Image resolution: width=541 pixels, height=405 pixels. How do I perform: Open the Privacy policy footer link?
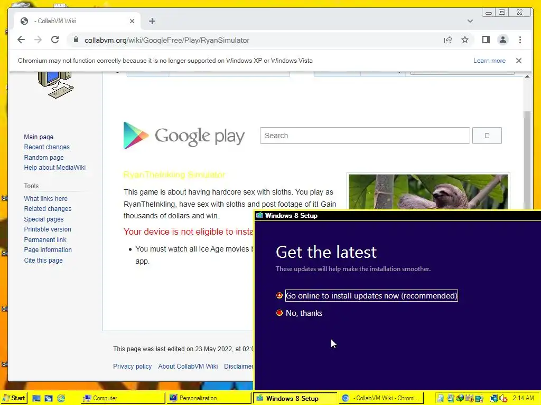click(132, 367)
